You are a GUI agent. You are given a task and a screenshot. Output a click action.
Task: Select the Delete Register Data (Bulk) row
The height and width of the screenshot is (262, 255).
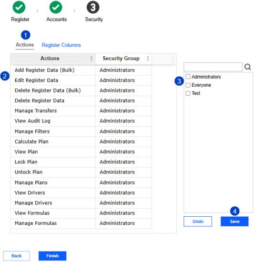(81, 91)
